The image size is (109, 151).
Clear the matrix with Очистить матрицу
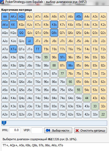(x=91, y=130)
